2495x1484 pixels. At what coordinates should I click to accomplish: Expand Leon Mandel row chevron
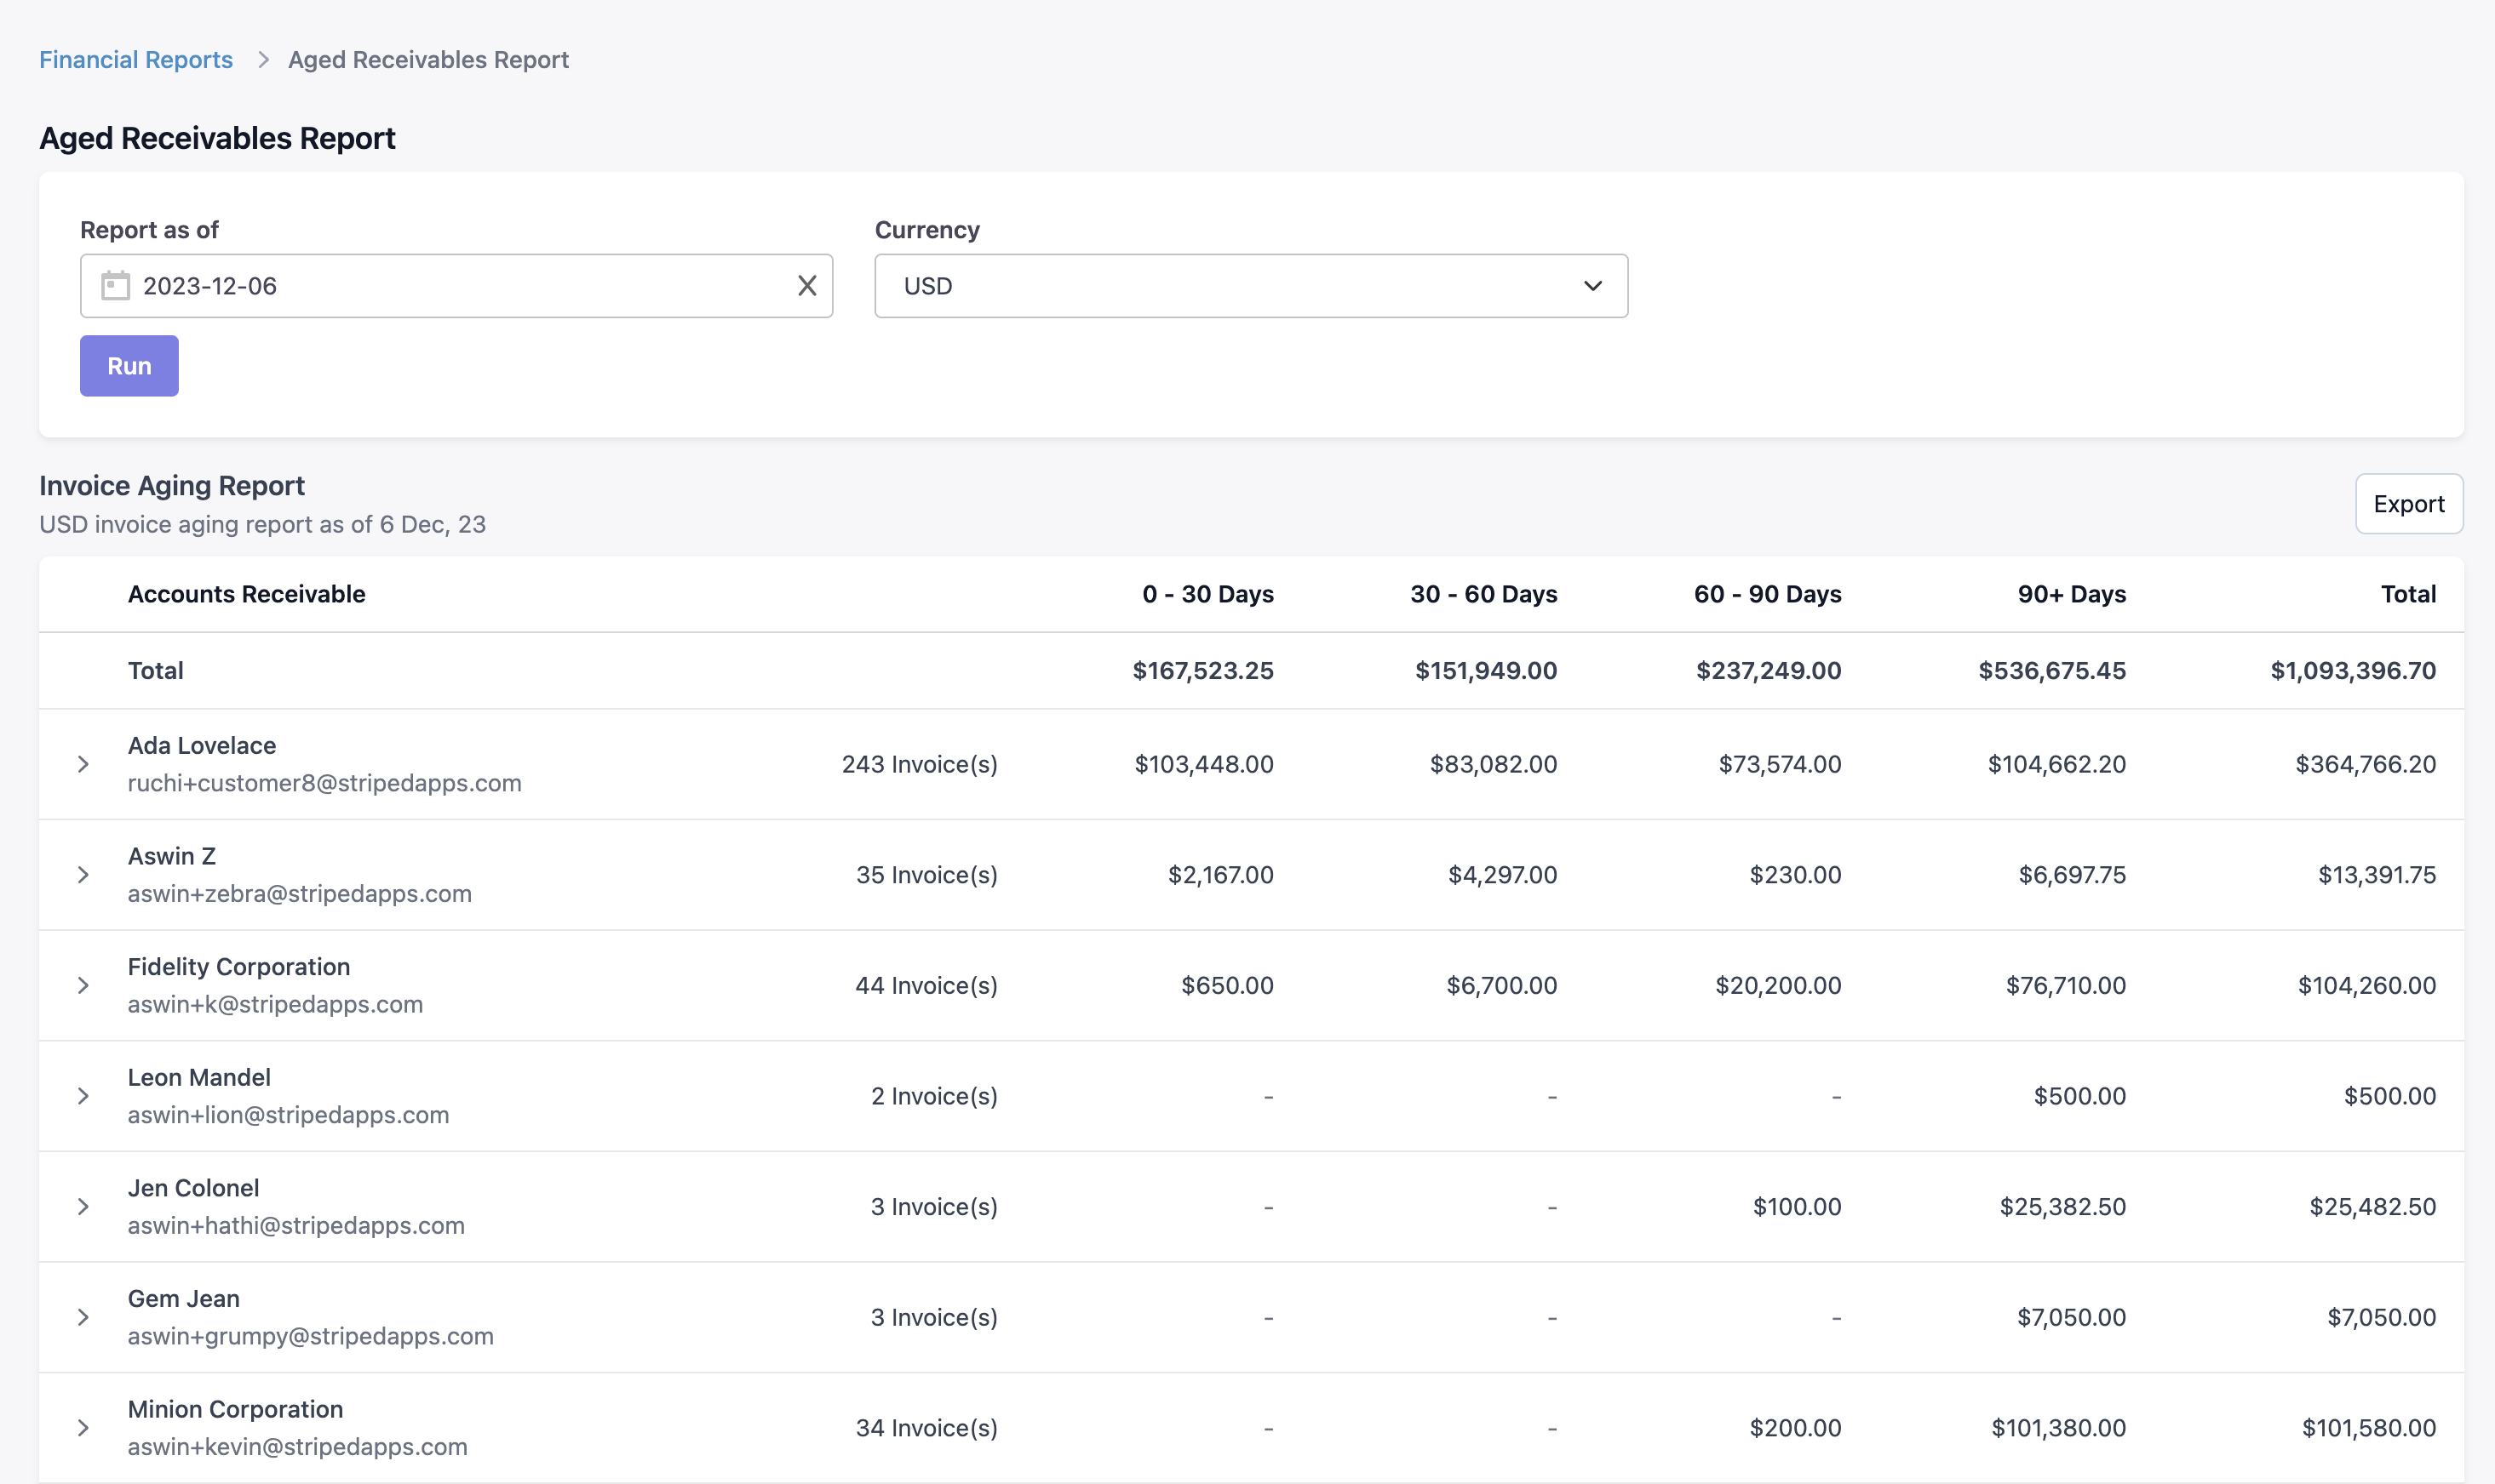tap(83, 1096)
